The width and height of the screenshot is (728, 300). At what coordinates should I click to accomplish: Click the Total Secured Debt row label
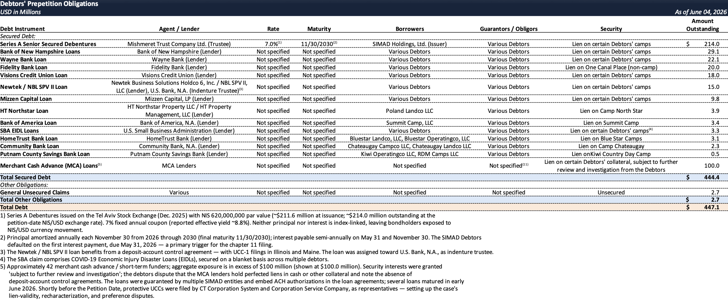tap(25, 177)
